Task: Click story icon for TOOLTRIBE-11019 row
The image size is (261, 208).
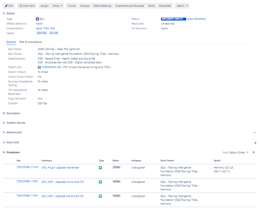Action: point(100,168)
